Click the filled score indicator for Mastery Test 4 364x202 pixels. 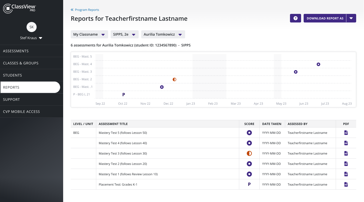tap(249, 143)
